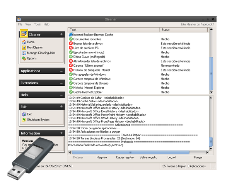This screenshot has width=232, height=193.
Task: Click red X beside Historial de búsqueda Internet
Action: pyautogui.click(x=71, y=70)
